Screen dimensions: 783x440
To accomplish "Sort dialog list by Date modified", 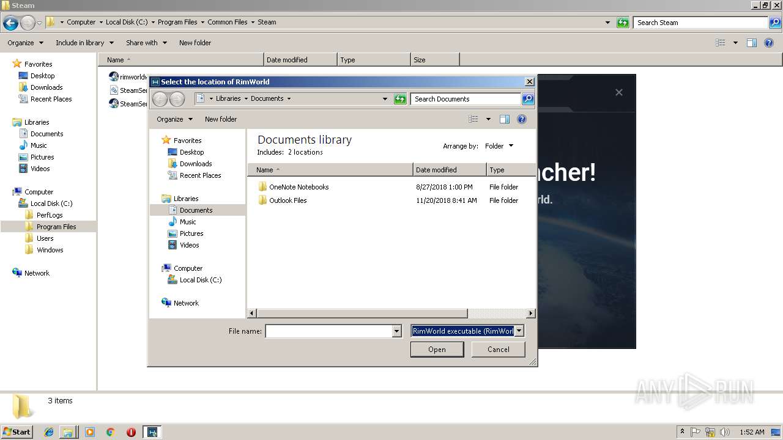I will click(x=450, y=170).
